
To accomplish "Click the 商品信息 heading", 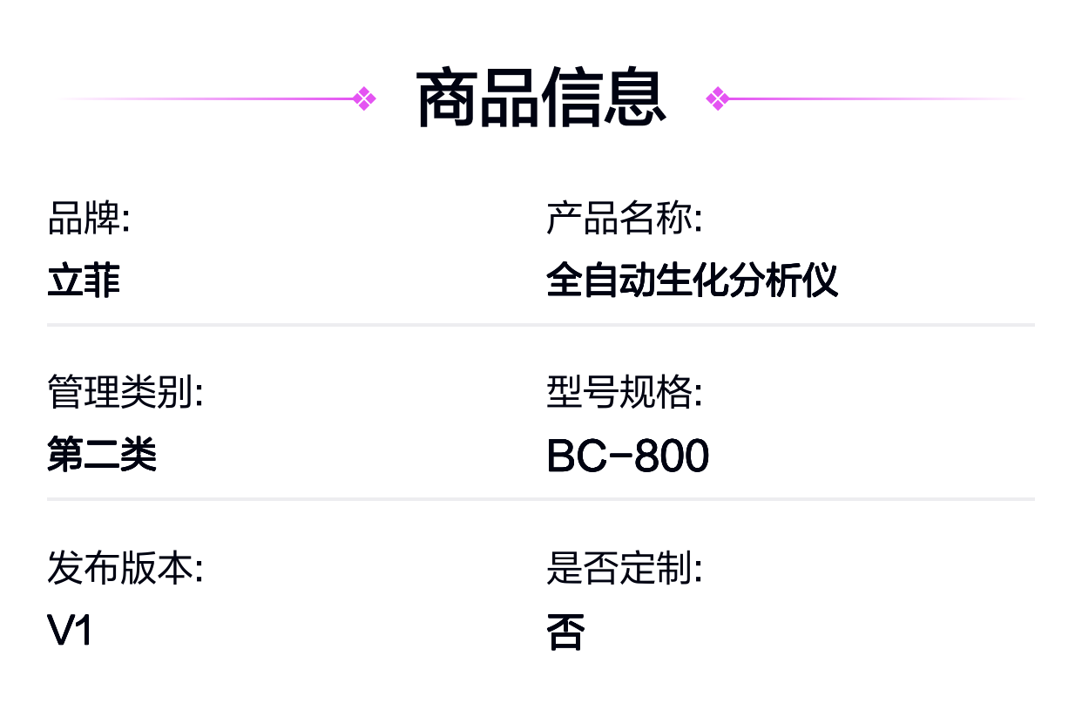I will (541, 98).
